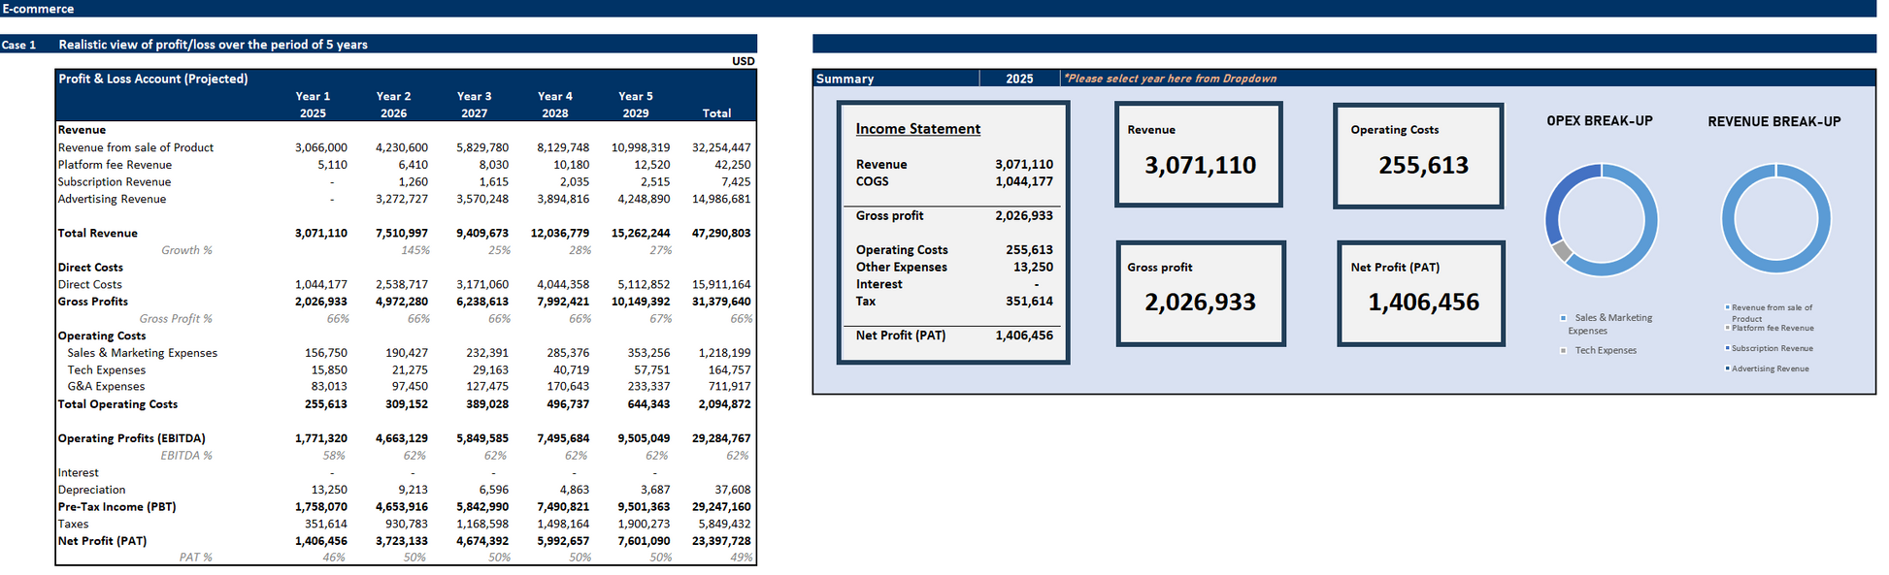Viewport: 1889px width, 575px height.
Task: Click the Subscription Revenue legend entry
Action: 1772,348
